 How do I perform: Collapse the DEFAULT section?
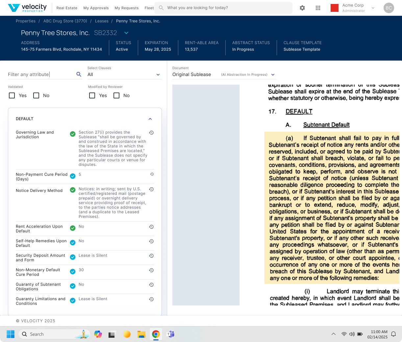click(150, 119)
